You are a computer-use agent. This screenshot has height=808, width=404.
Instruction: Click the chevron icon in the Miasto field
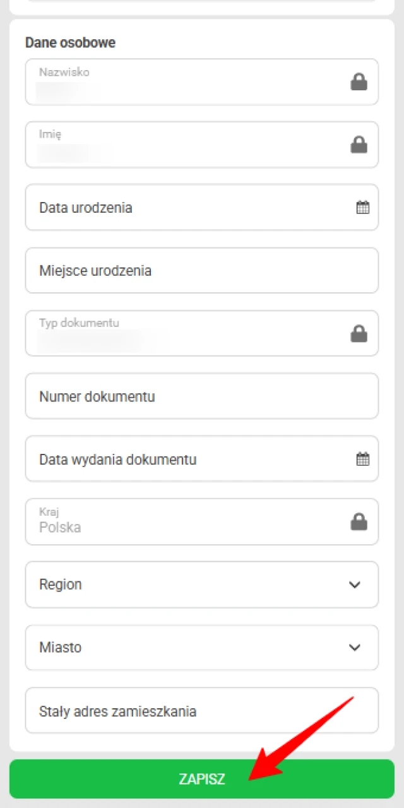[x=355, y=648]
